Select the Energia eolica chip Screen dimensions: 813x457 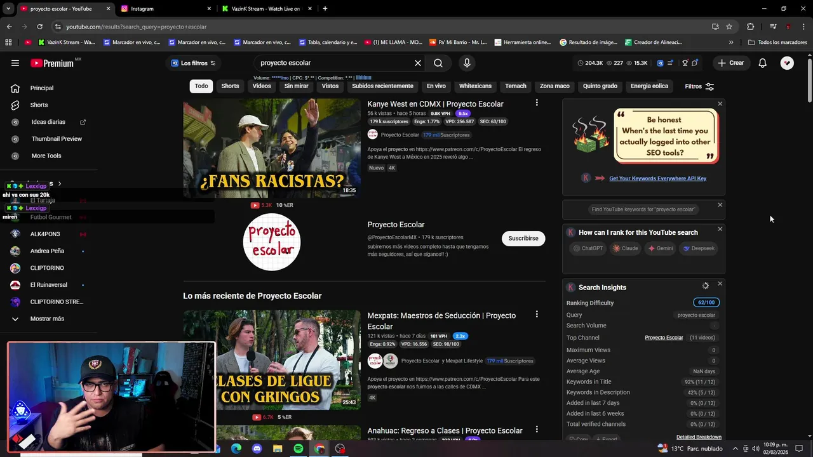coord(649,86)
